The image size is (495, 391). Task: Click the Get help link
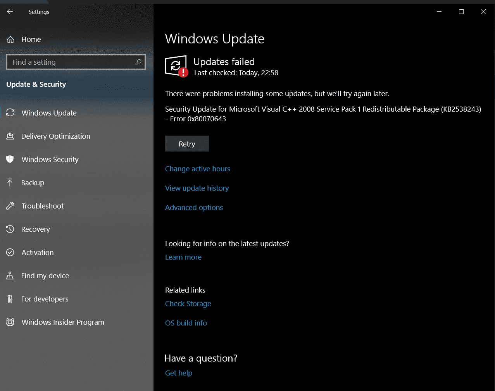pos(179,373)
